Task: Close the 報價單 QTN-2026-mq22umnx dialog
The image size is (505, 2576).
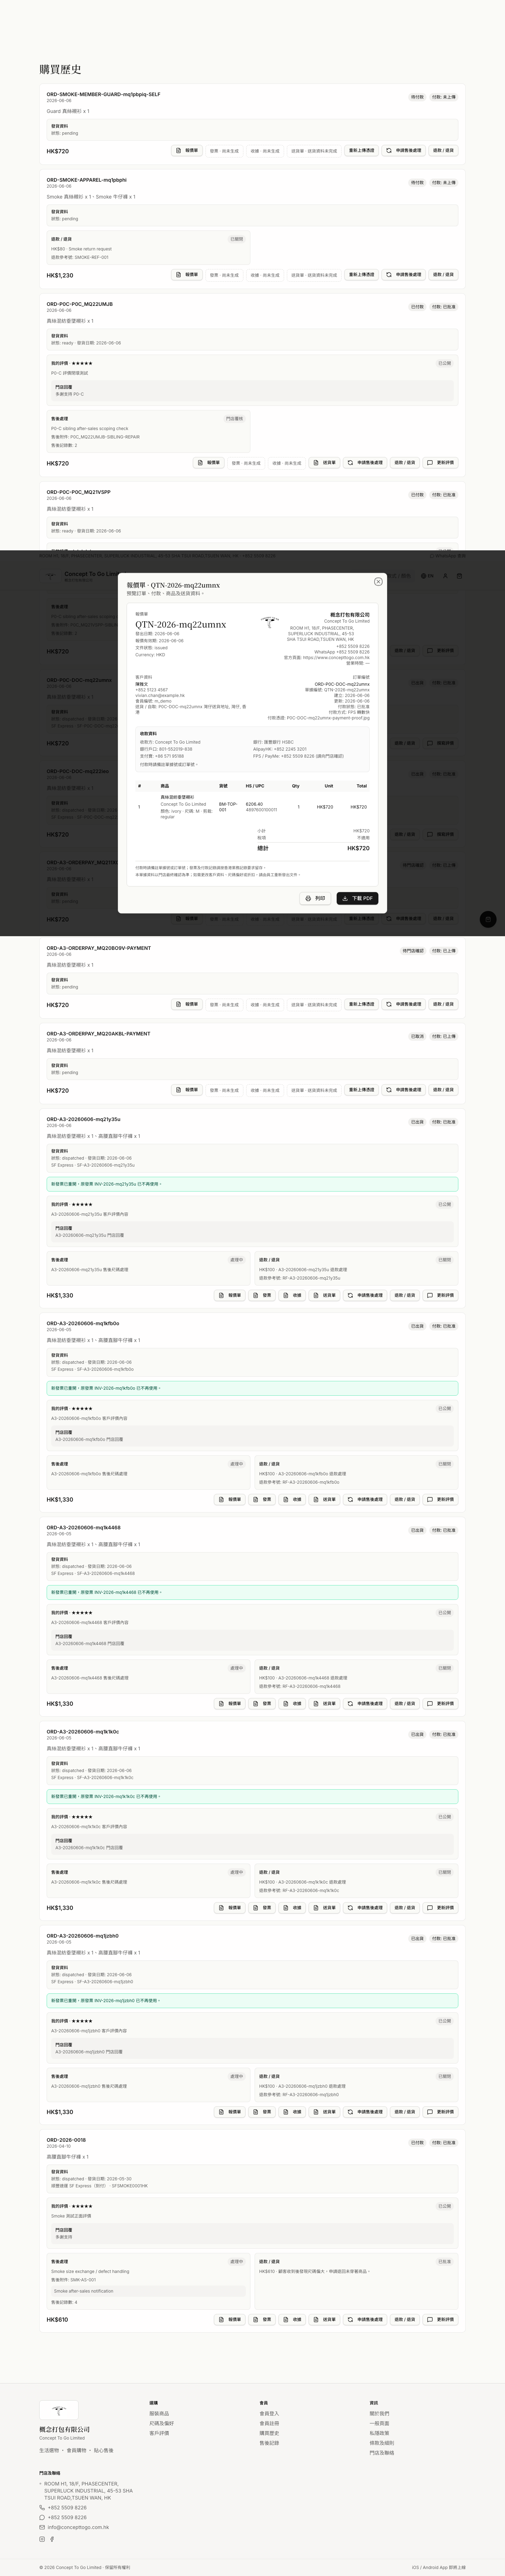Action: (x=378, y=581)
